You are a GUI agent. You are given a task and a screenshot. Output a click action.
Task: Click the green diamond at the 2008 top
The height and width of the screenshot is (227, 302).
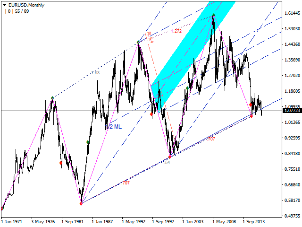click(213, 15)
